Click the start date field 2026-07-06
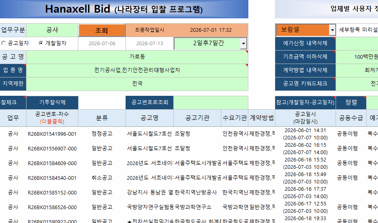 [102, 44]
